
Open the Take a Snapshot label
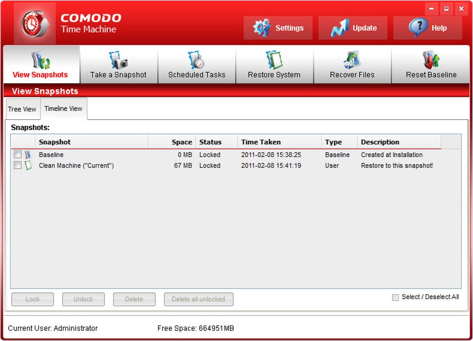tap(118, 75)
